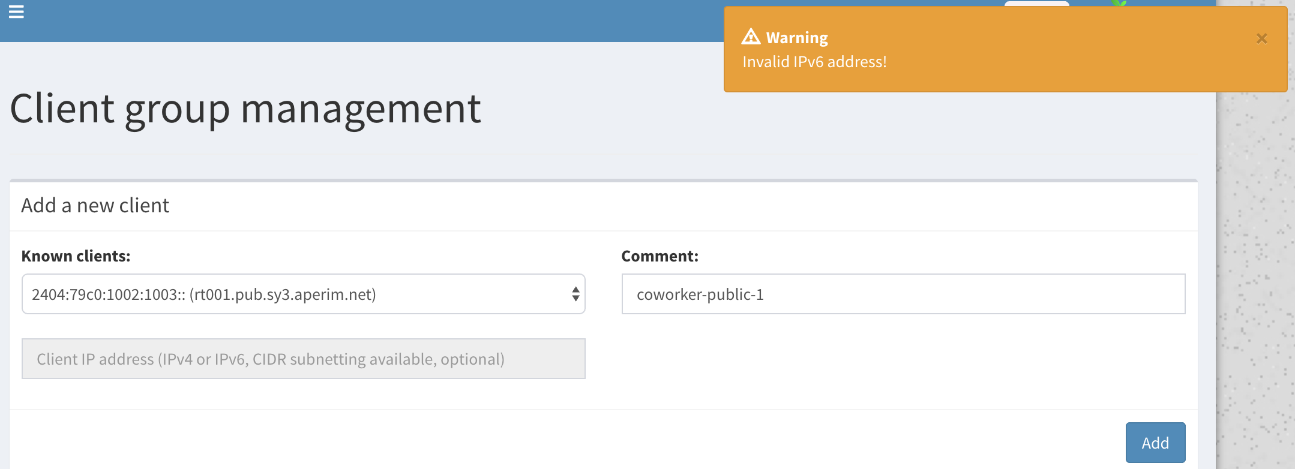1295x469 pixels.
Task: Click the 'Invalid IPv6 address!' message text
Action: 814,62
